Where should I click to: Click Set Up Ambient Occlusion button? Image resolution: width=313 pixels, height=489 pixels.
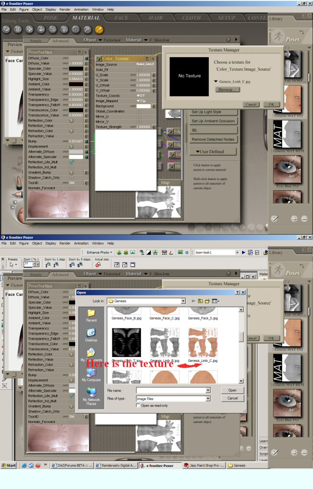214,121
